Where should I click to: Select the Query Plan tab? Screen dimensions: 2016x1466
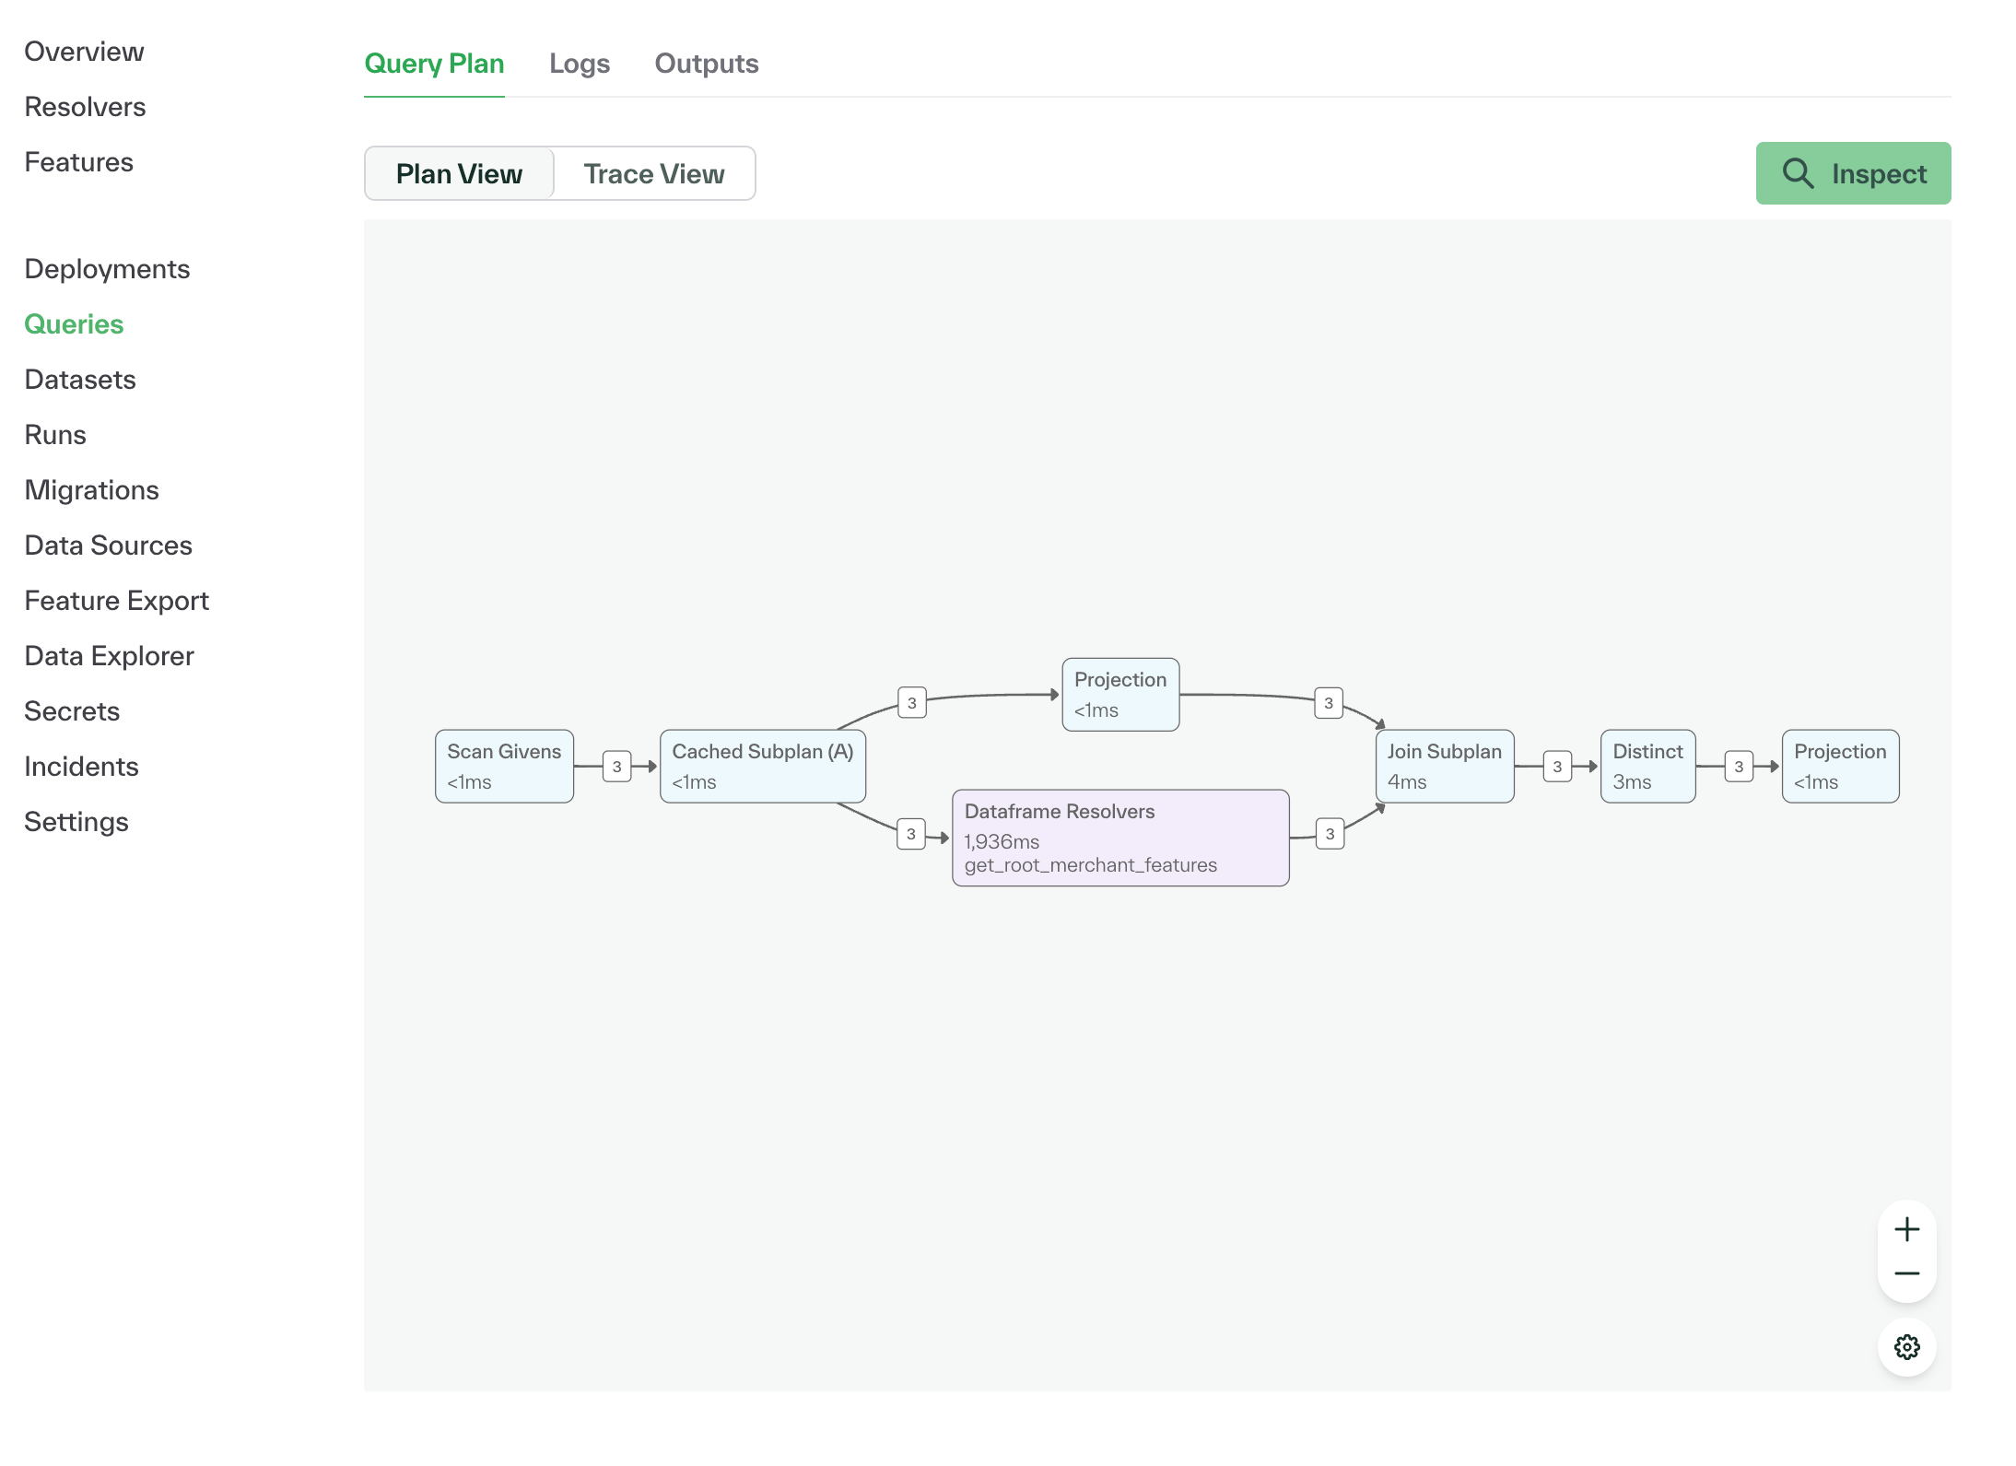coord(434,65)
